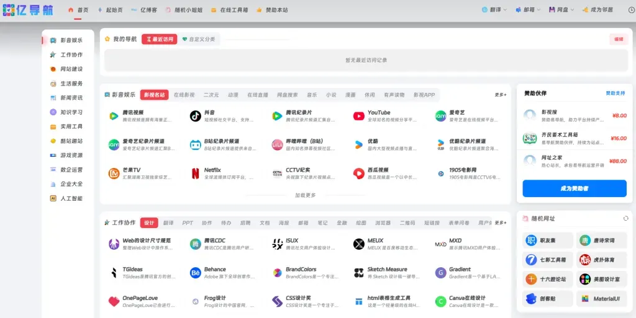
Task: Click the 齐民要术工具箱 sponsor row
Action: point(575,138)
